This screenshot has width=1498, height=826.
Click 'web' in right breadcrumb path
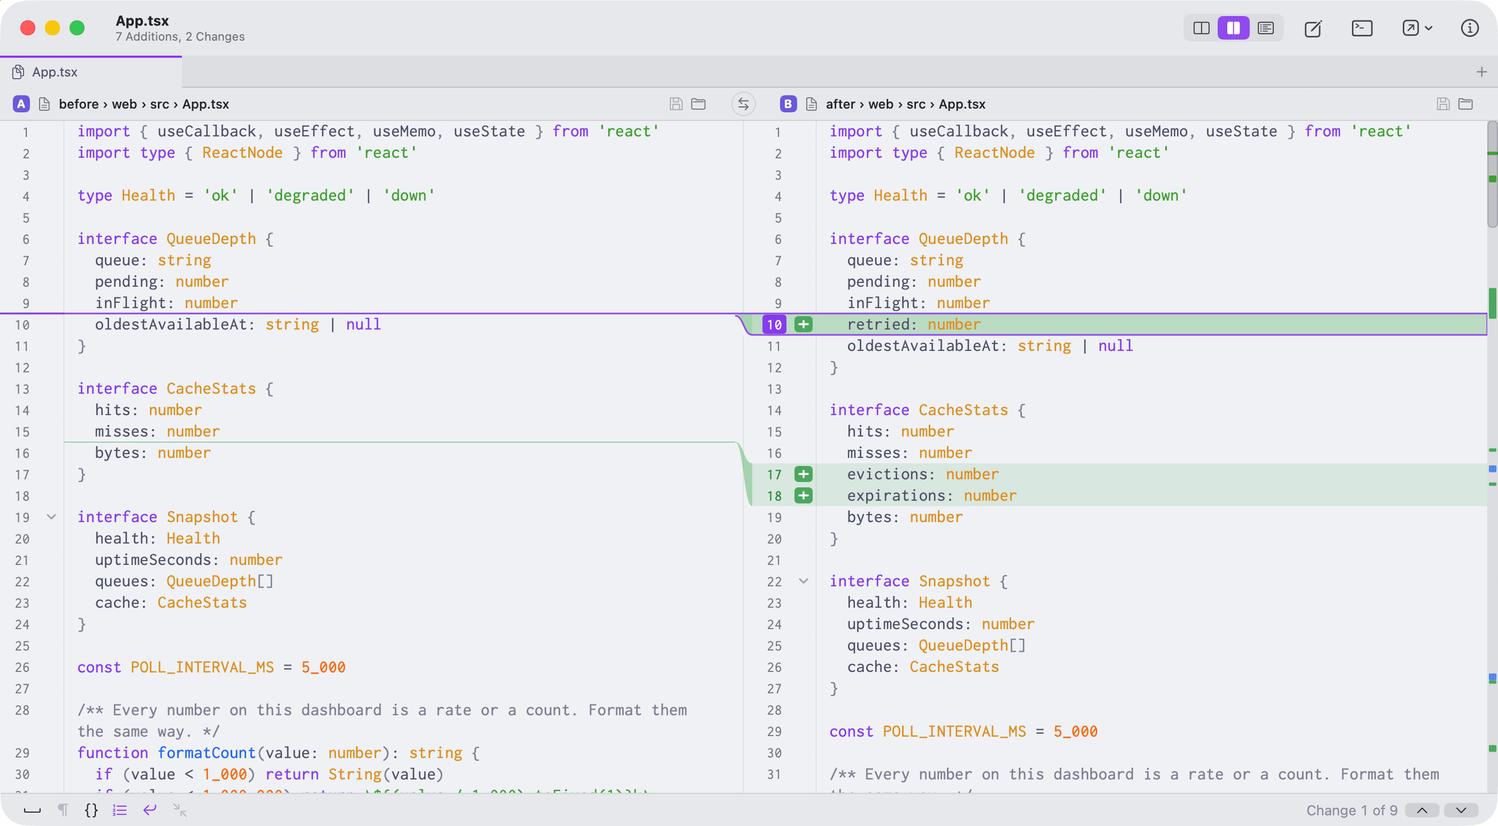coord(881,104)
